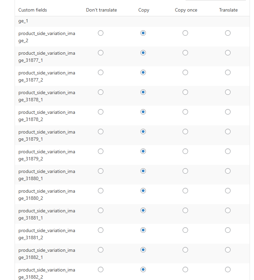Set product_side_variation_image_31878_2 to Translate
Viewport: 254px width, 280px height.
tap(228, 112)
